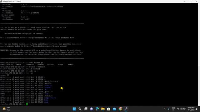Click the docs.docker.com/go/daemon-access URL text
The height and width of the screenshot is (112, 200).
(x=46, y=46)
